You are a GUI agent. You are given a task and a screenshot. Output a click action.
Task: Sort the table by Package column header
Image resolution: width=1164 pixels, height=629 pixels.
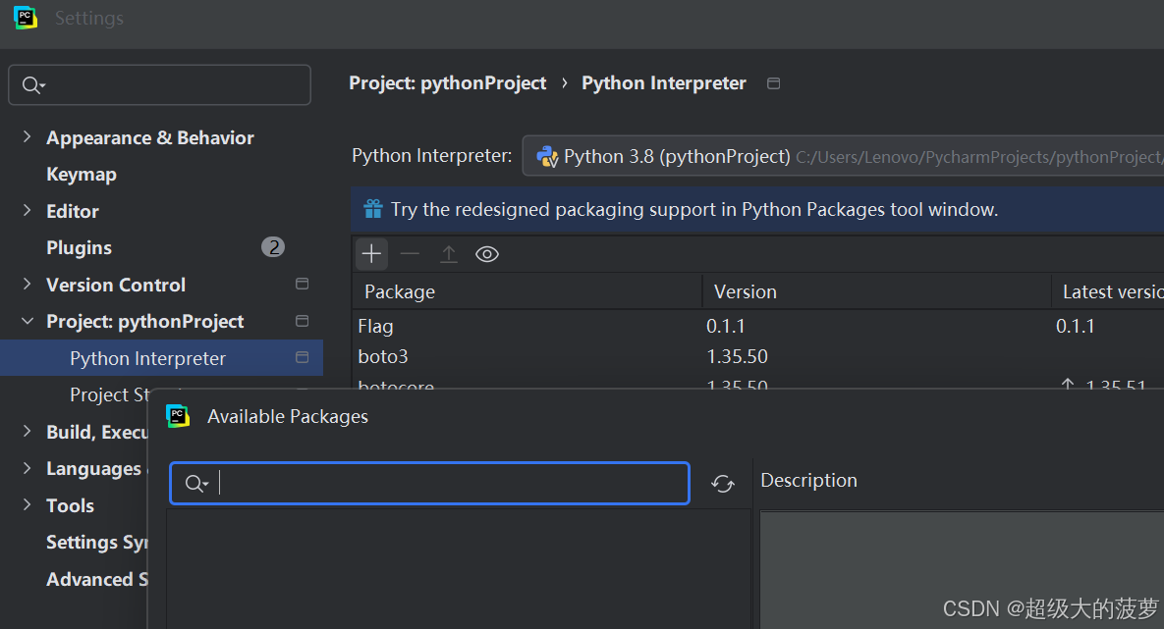400,292
